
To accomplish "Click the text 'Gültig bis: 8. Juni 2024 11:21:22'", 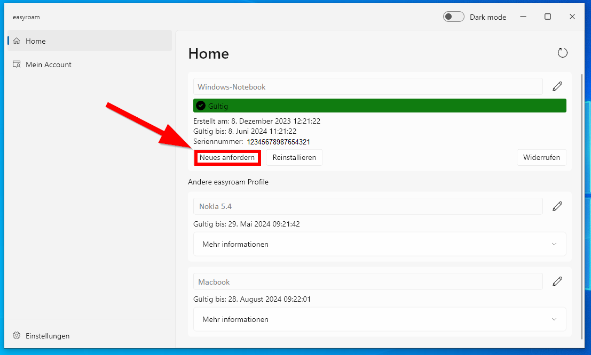I will tap(245, 131).
